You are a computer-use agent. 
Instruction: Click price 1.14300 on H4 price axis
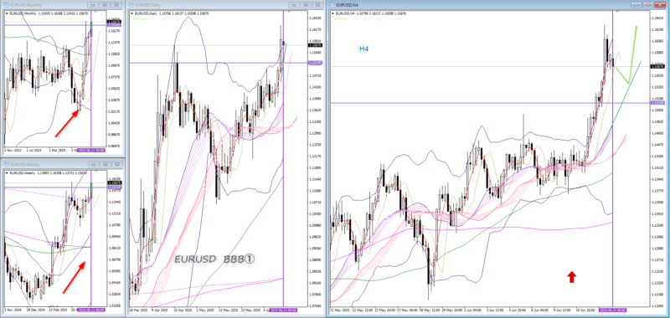tap(657, 156)
